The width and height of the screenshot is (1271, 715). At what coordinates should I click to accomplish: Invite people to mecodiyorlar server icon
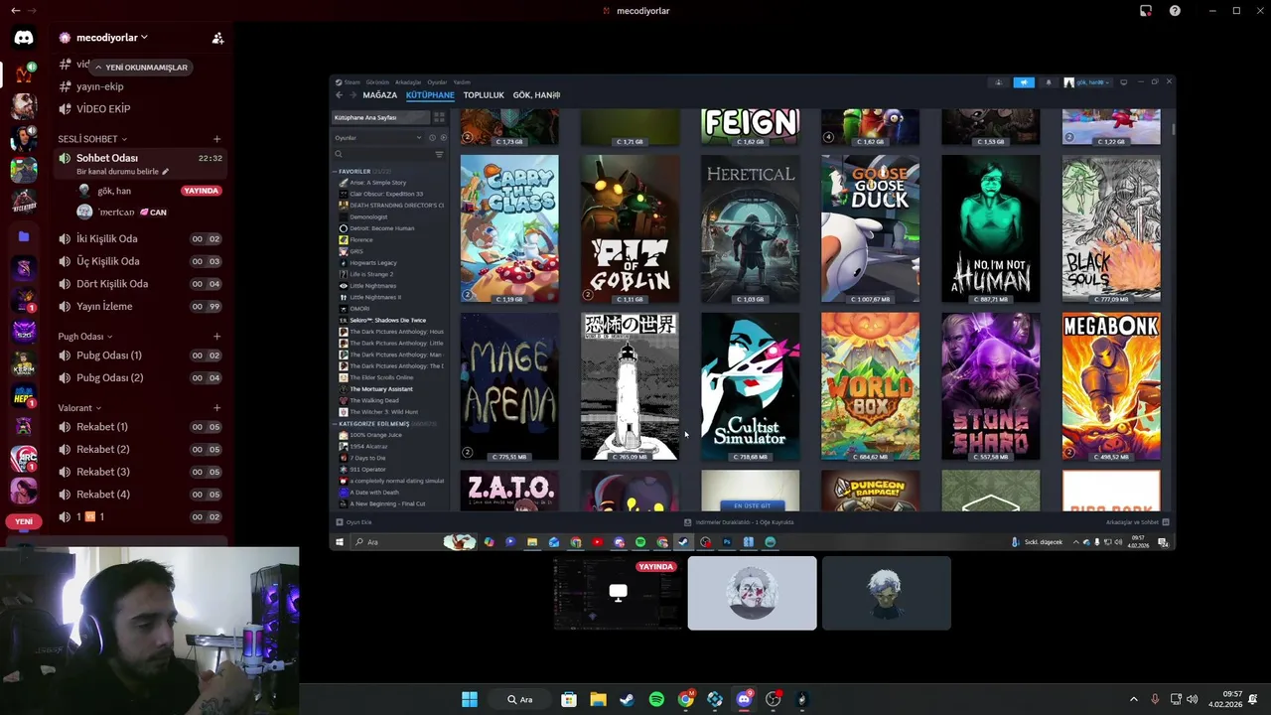point(217,38)
